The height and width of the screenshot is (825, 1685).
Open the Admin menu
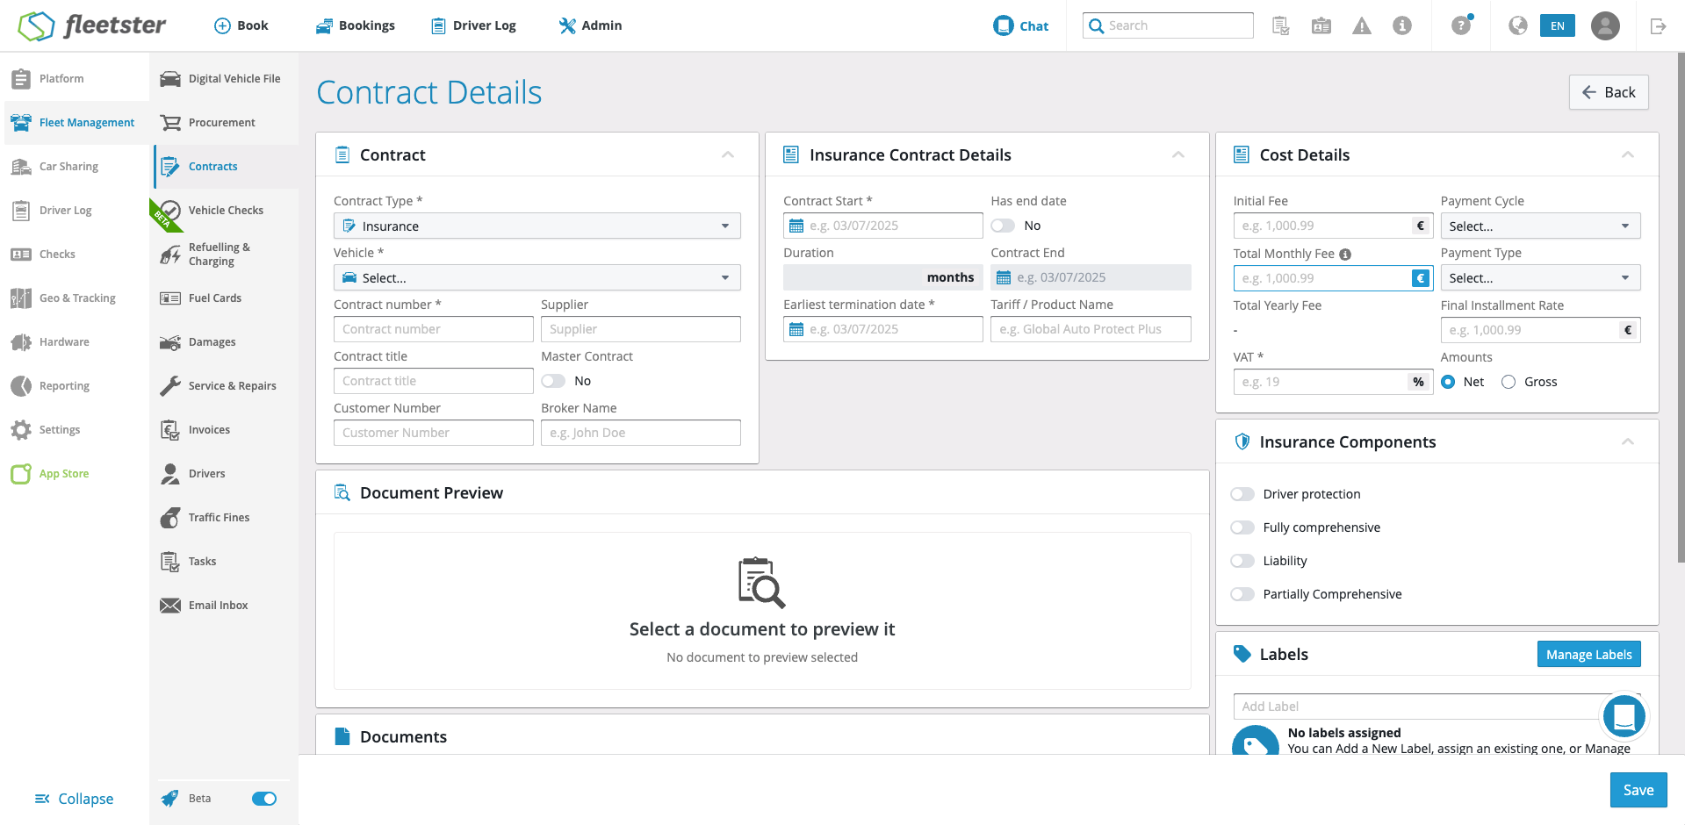590,25
